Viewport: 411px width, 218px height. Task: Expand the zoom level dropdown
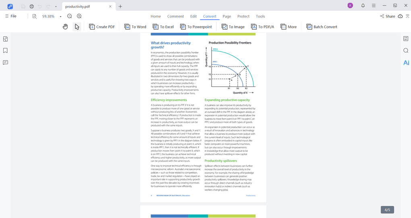point(60,17)
